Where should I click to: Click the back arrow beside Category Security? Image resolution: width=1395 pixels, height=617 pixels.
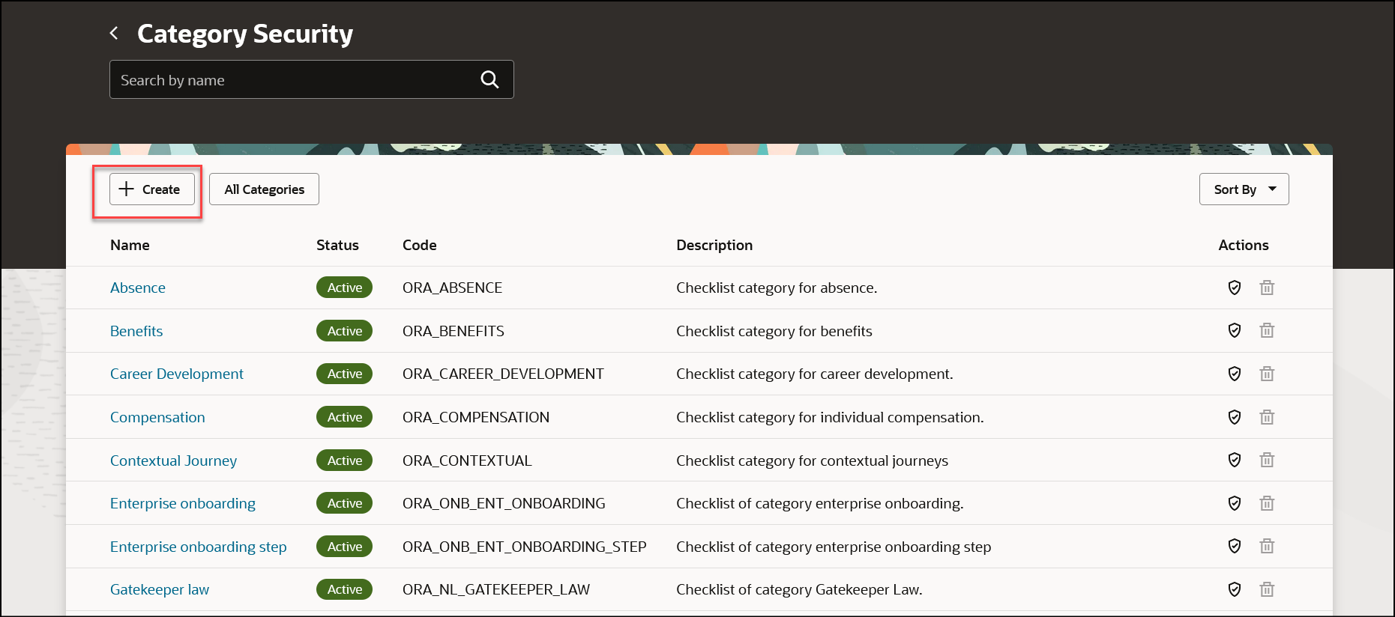(114, 33)
